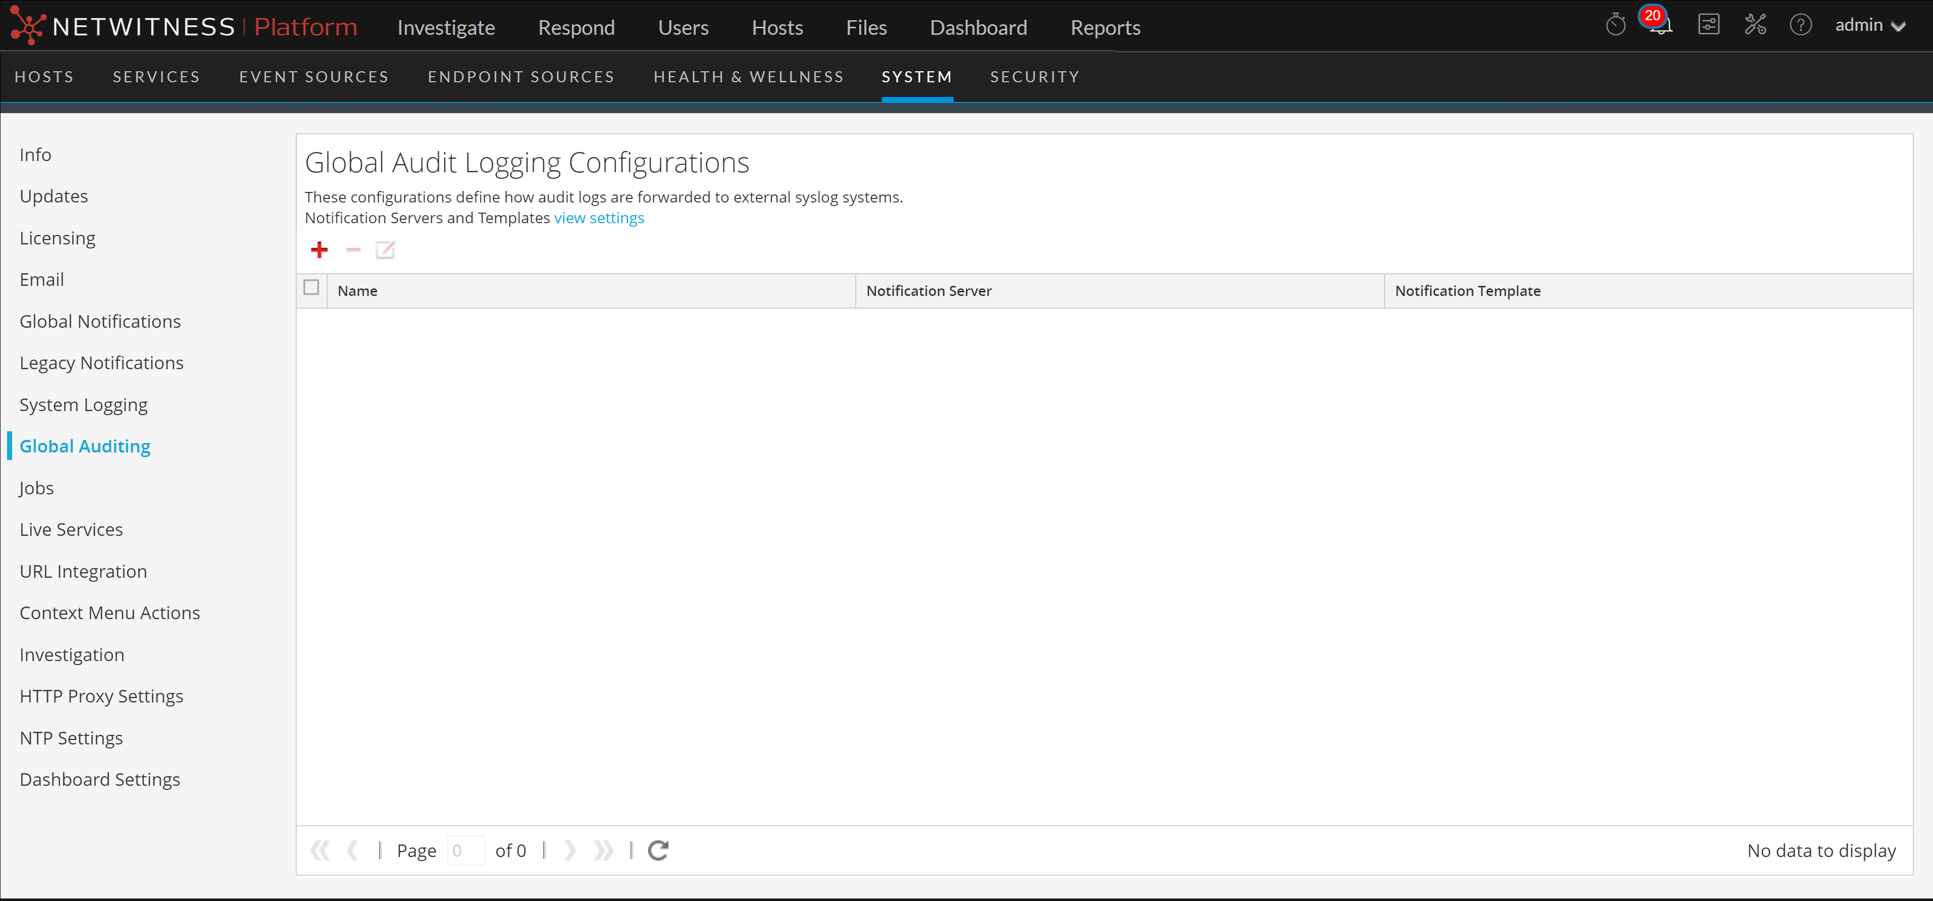The width and height of the screenshot is (1933, 901).
Task: Click the view settings link
Action: coord(599,218)
